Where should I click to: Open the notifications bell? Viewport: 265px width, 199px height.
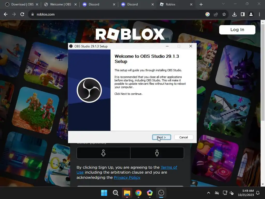(x=258, y=193)
